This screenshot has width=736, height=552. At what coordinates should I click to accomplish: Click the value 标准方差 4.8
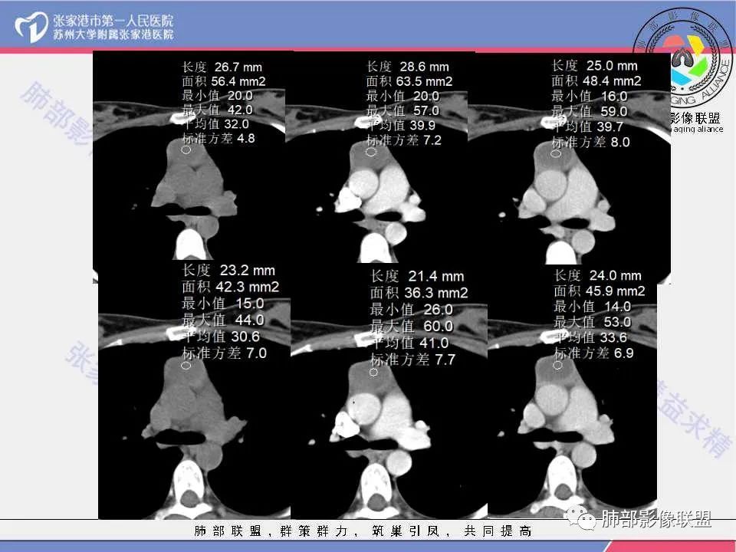click(x=219, y=139)
